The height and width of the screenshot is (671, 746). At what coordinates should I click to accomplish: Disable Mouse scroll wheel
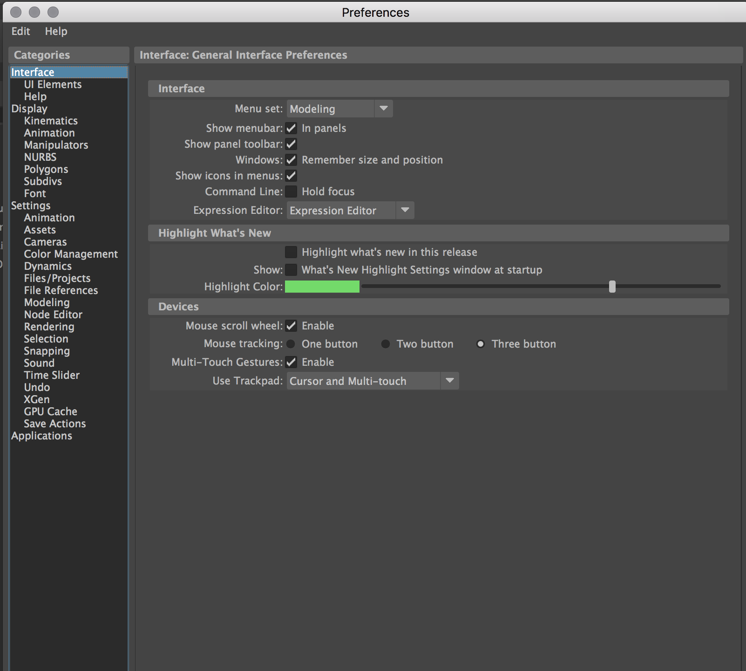point(291,326)
